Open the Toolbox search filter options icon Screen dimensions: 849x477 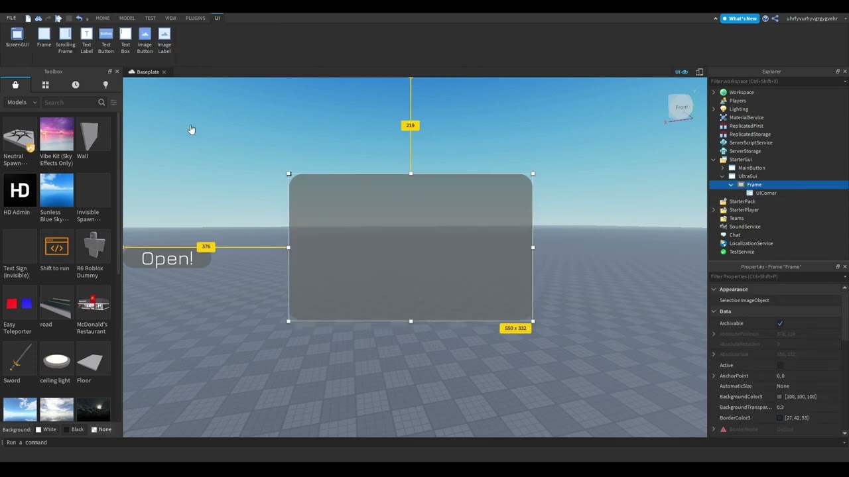tap(113, 103)
